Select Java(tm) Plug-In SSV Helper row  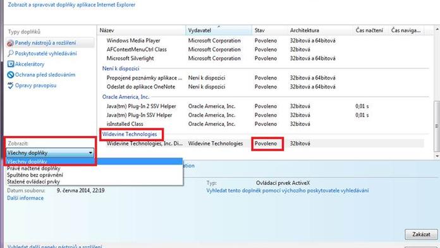tap(139, 115)
